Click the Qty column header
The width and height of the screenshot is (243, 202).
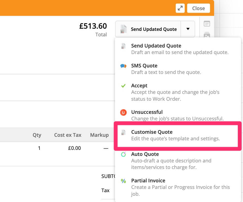click(37, 135)
